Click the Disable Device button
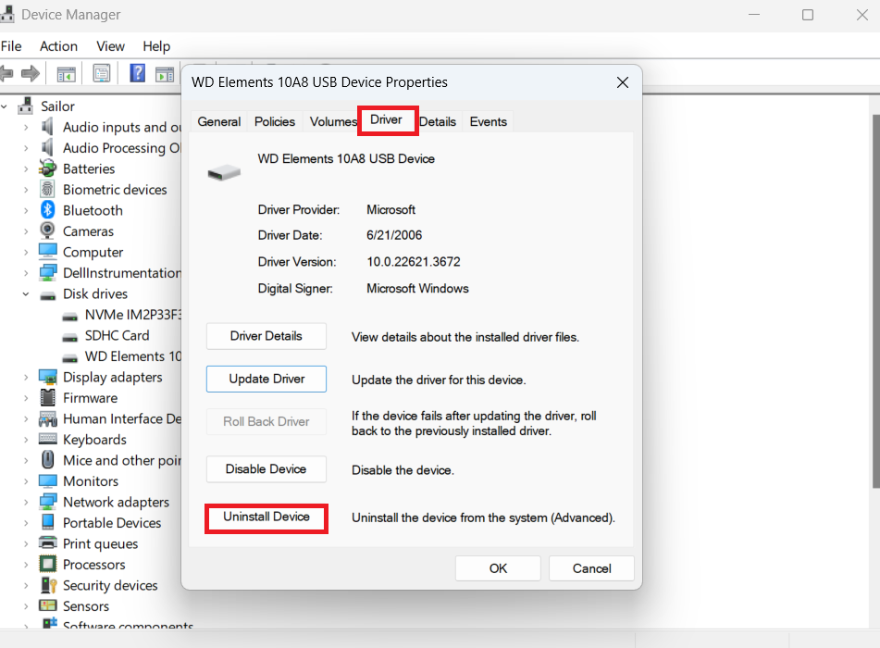This screenshot has height=648, width=880. coord(266,468)
